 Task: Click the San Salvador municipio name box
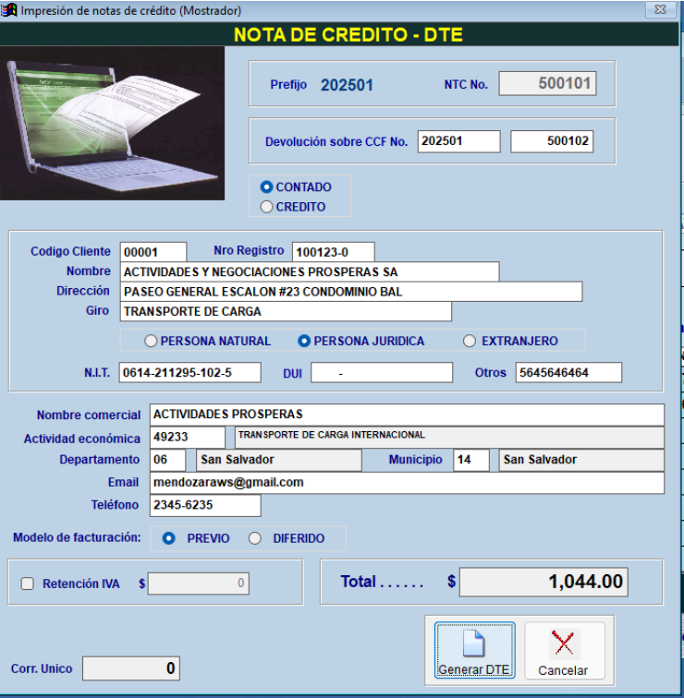pyautogui.click(x=581, y=460)
